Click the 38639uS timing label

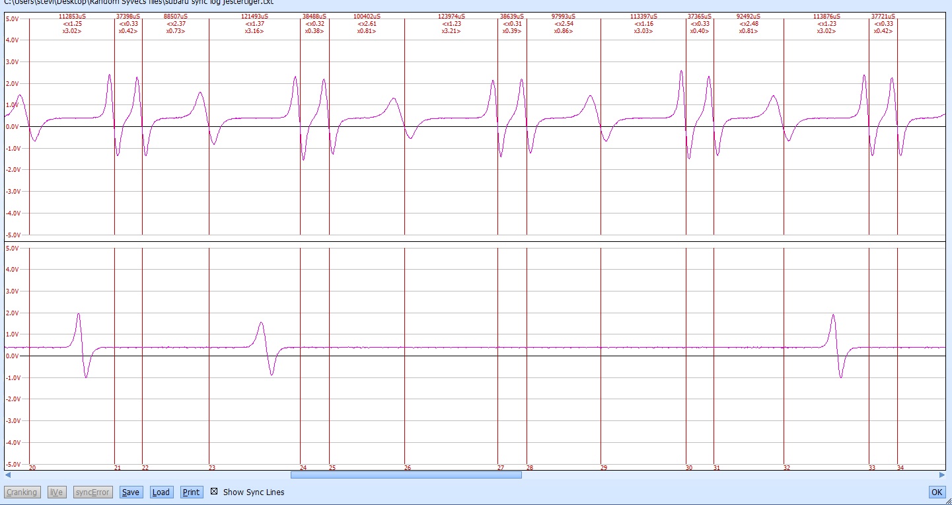click(x=512, y=16)
